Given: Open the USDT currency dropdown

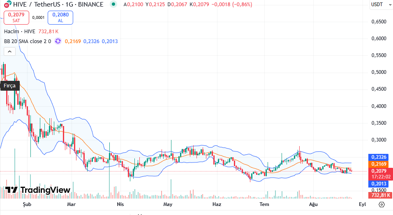Looking at the screenshot, I should click(x=381, y=5).
